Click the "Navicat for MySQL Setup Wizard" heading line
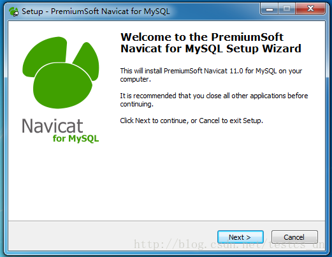The image size is (332, 257). coord(211,48)
